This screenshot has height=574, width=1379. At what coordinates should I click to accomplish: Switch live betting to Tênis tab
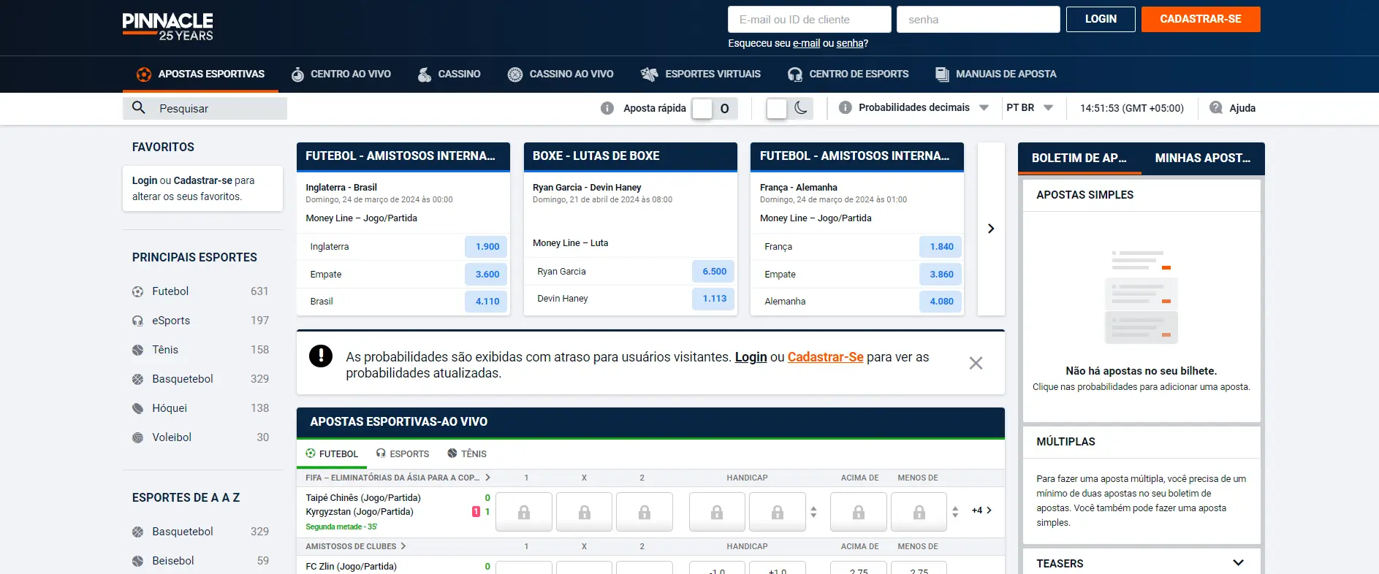[467, 454]
